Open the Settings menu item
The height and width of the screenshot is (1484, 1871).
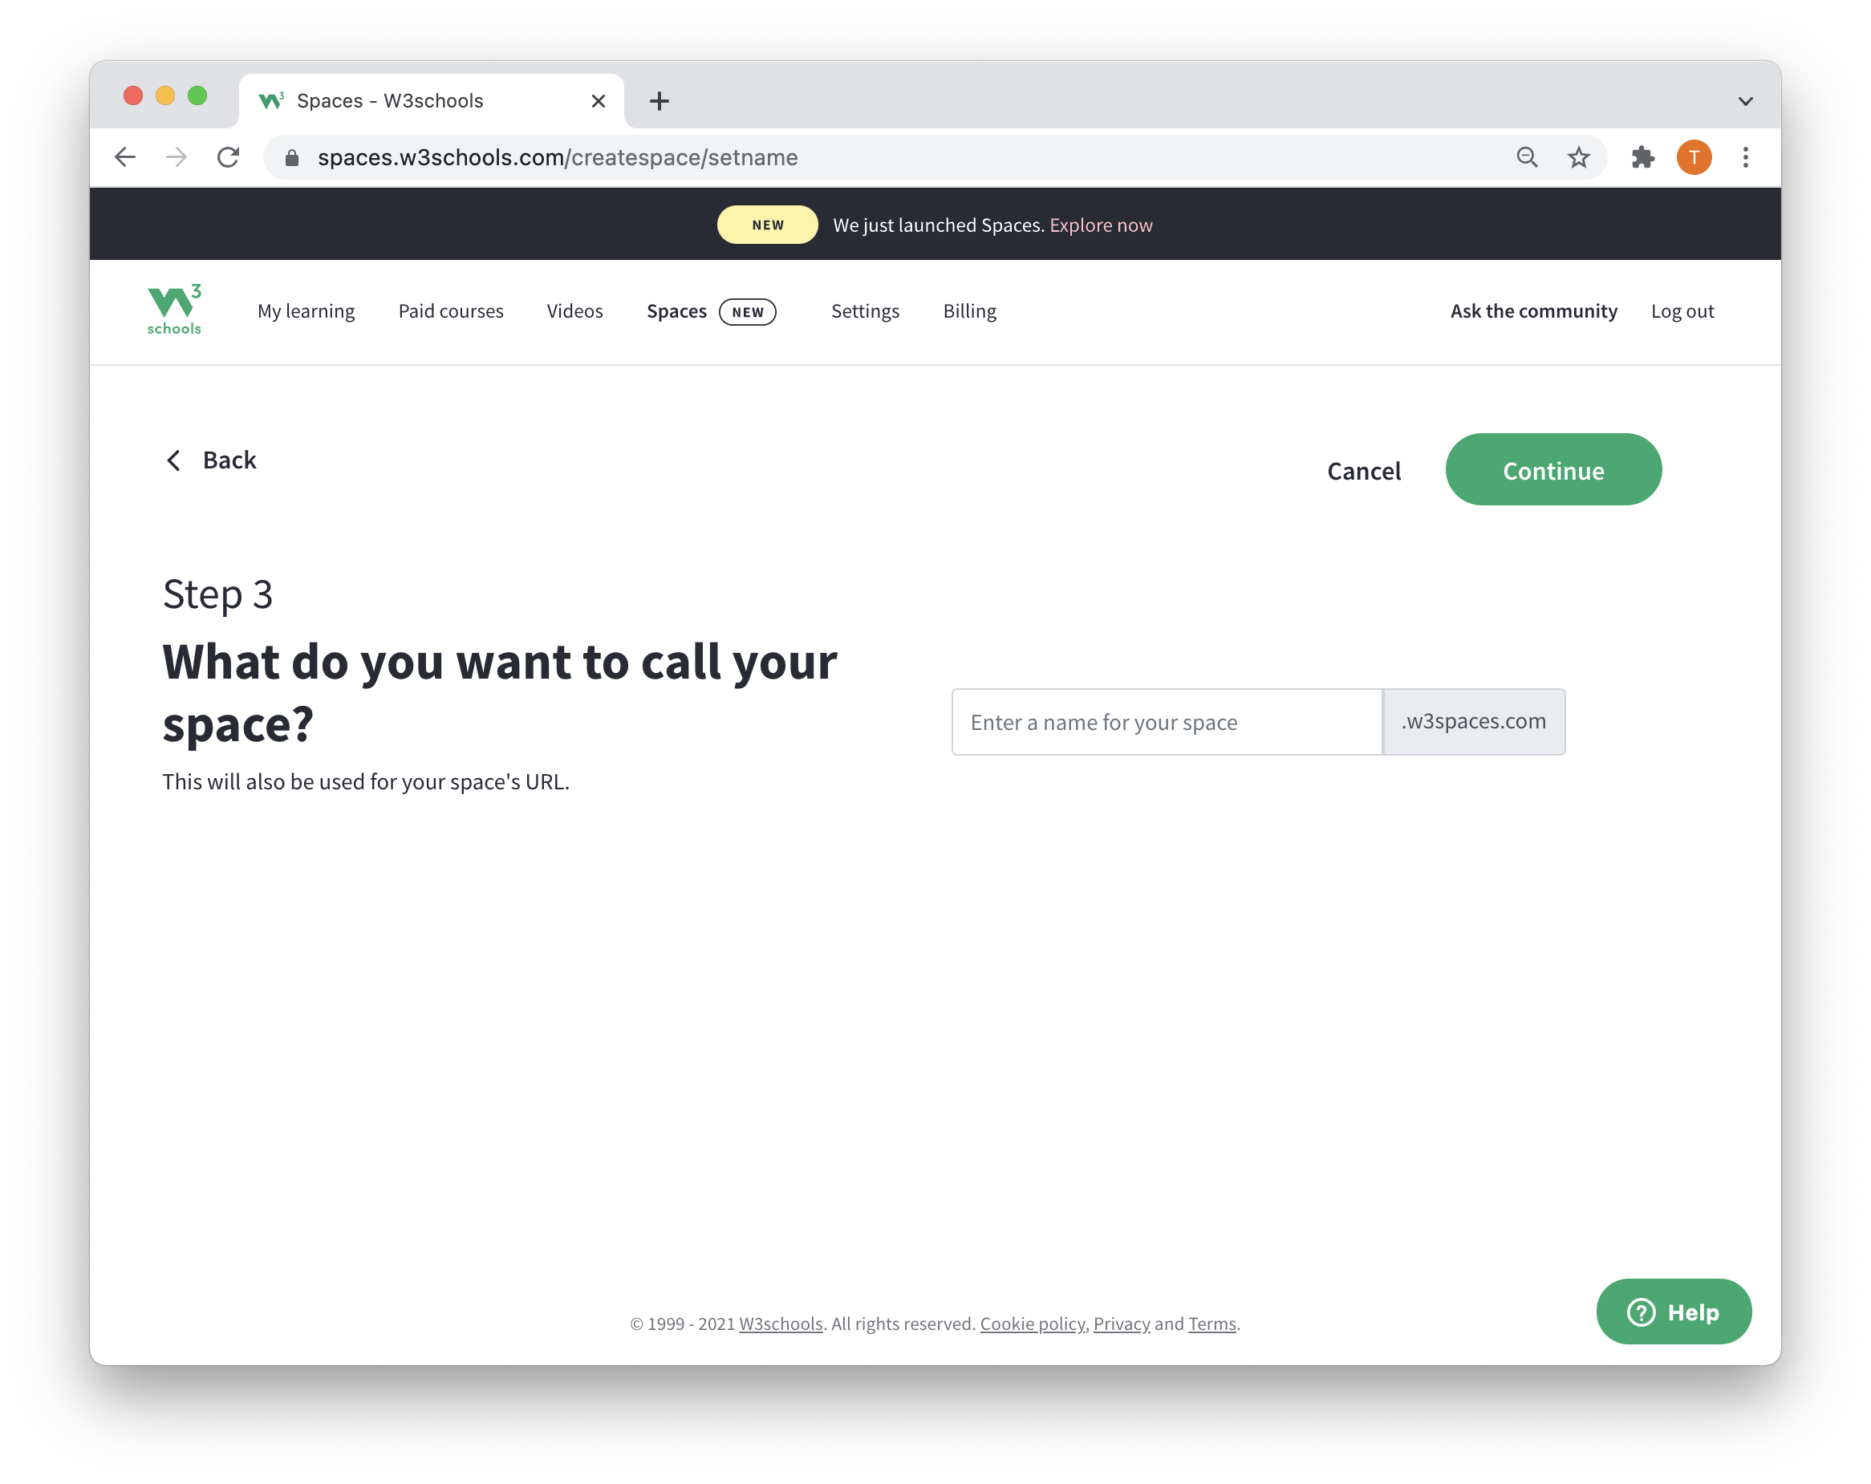pyautogui.click(x=862, y=310)
